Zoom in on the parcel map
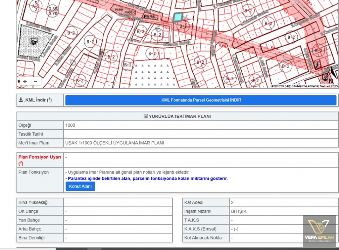This screenshot has width=339, height=250. (x=25, y=81)
